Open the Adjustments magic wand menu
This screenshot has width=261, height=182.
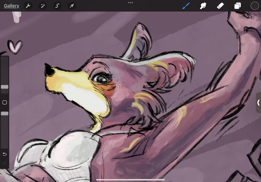[43, 6]
